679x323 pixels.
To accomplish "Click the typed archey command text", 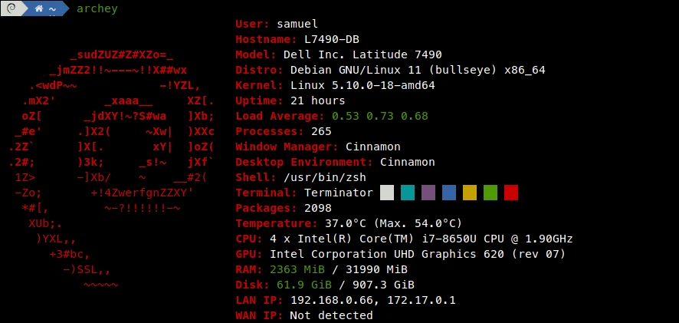I will point(97,9).
